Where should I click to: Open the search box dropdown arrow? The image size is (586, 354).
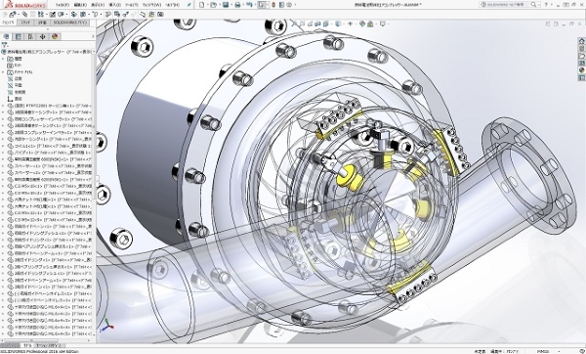tap(539, 5)
